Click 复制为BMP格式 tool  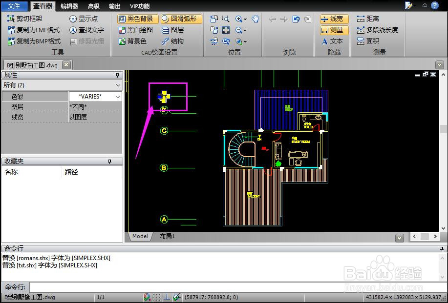point(34,41)
